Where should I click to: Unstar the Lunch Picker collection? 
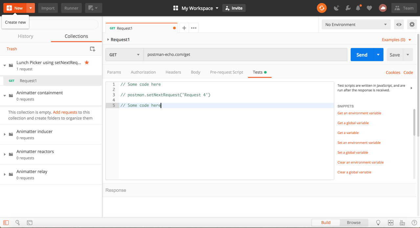coord(87,62)
